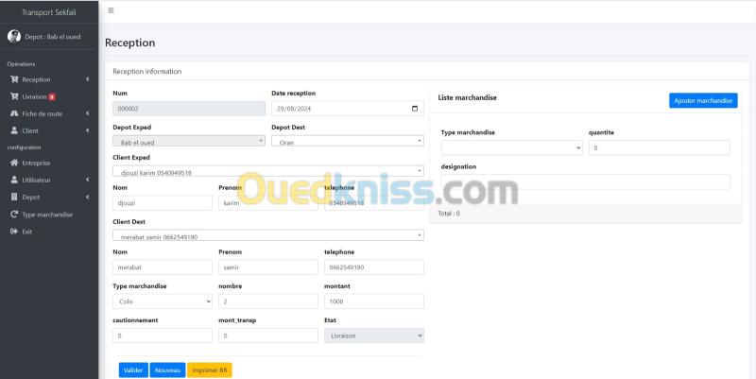Click the Reception information card header
The height and width of the screenshot is (379, 756).
[x=427, y=72]
